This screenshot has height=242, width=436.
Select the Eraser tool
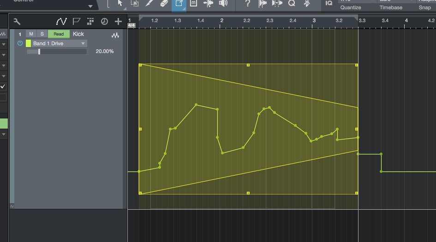164,4
